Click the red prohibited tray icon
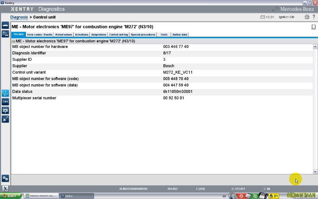The width and height of the screenshot is (318, 199). pyautogui.click(x=241, y=196)
